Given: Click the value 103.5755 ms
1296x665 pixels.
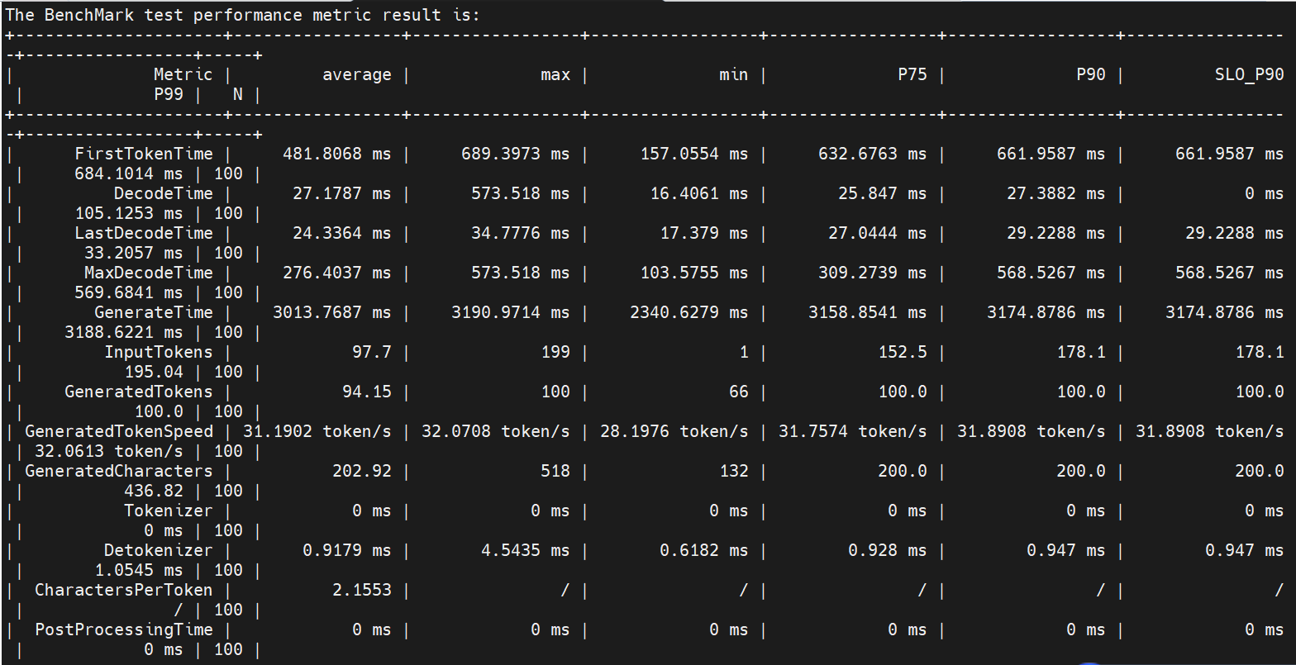Looking at the screenshot, I should pos(694,273).
